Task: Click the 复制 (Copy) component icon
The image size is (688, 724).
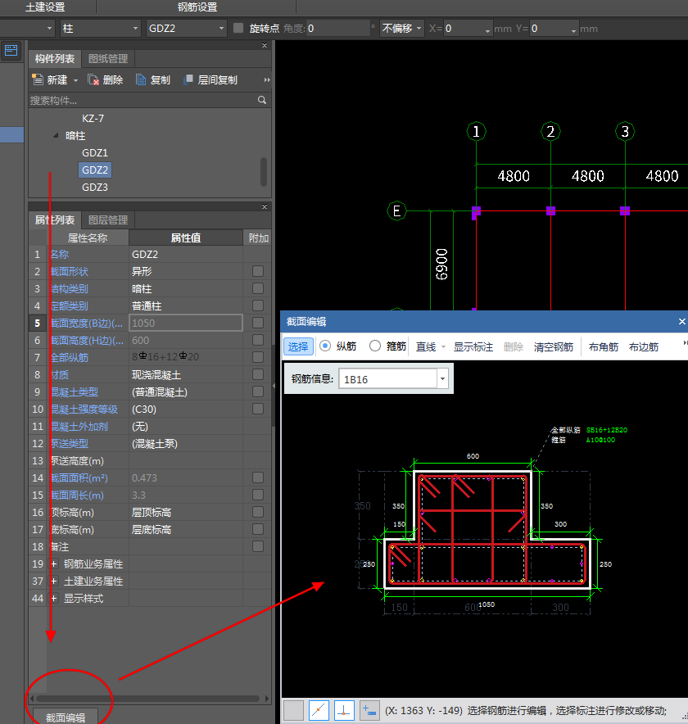Action: [x=141, y=80]
